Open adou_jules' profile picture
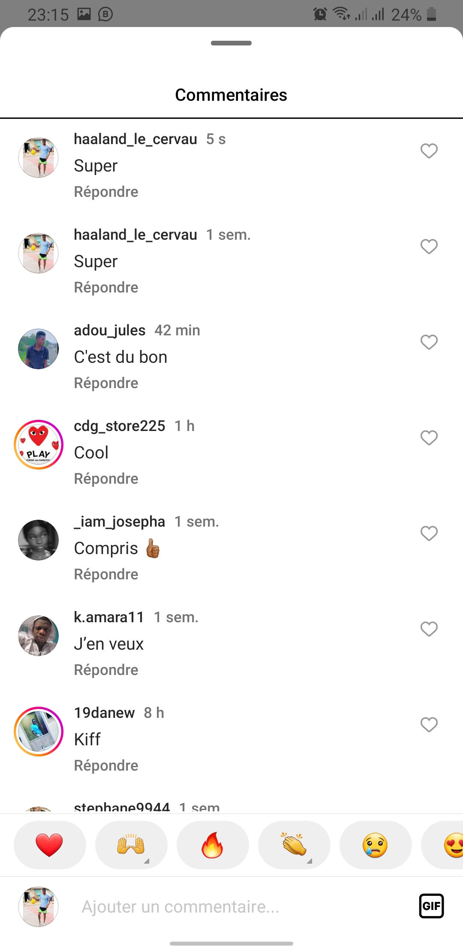Screen dimensions: 463x952 pyautogui.click(x=39, y=349)
